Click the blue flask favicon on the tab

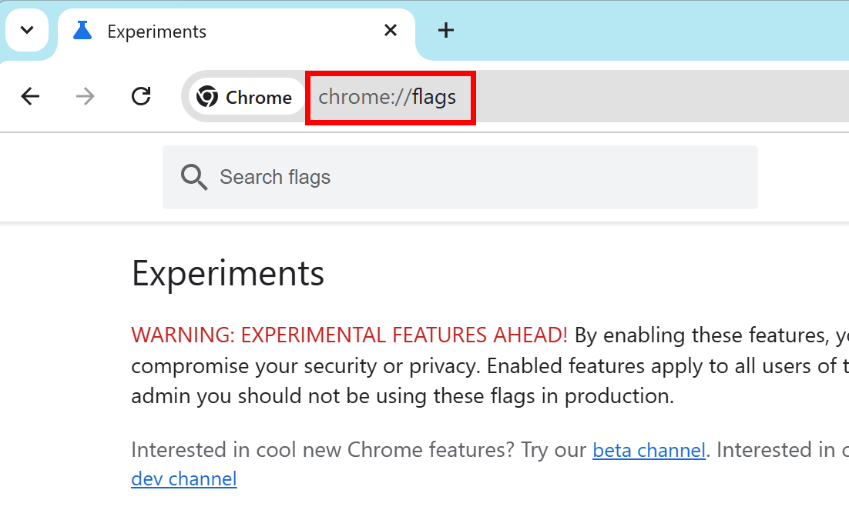pos(82,31)
